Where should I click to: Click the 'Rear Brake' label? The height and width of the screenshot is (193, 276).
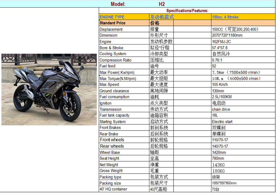coord(109,134)
